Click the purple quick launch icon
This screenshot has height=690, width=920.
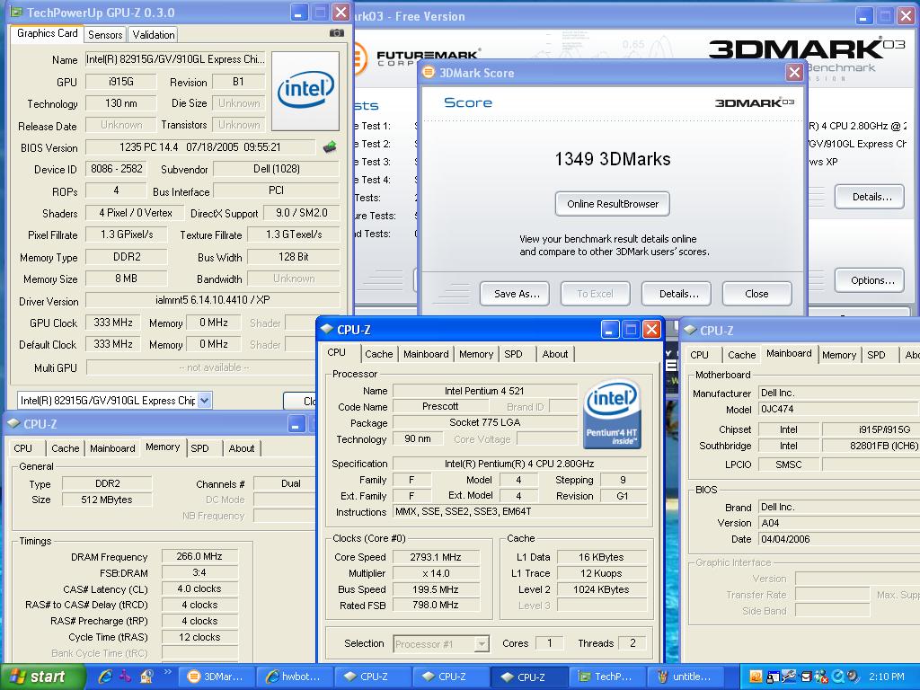[125, 677]
